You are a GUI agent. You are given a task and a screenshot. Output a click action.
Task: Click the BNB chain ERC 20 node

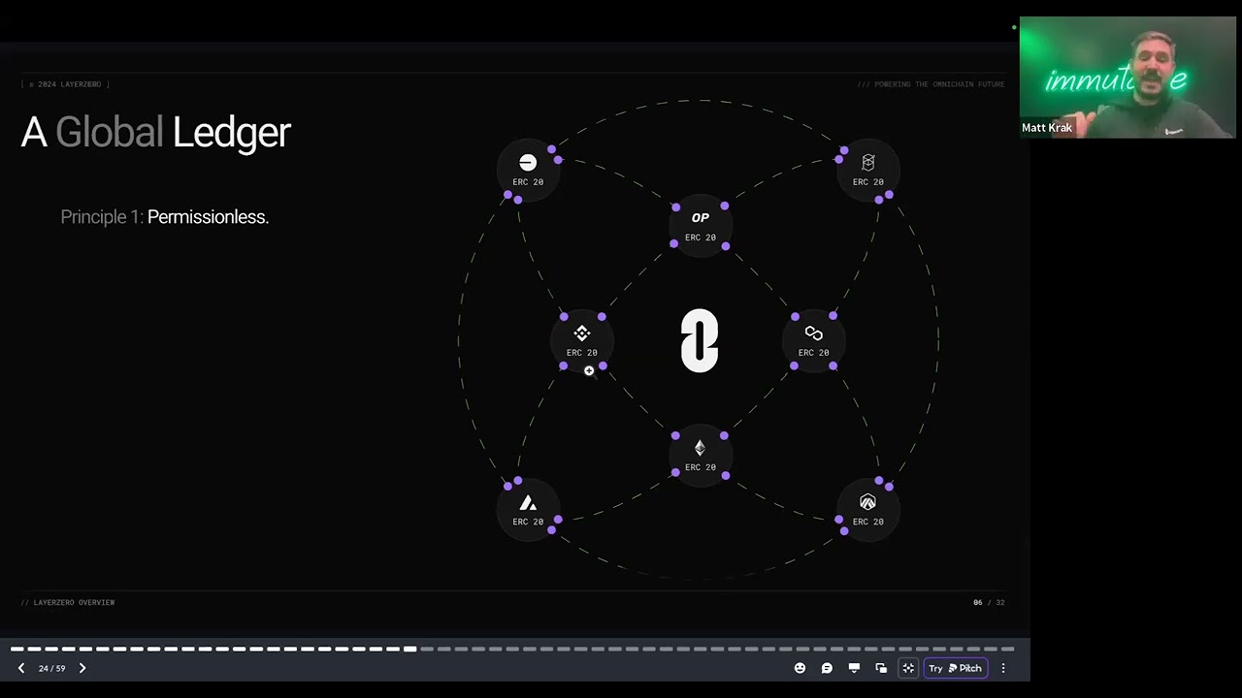pyautogui.click(x=582, y=341)
